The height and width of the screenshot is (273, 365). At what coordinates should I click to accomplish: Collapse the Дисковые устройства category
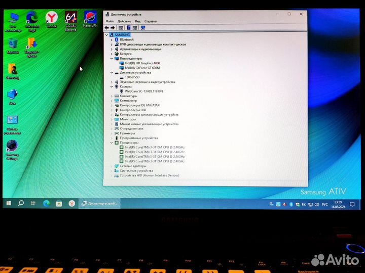coord(112,73)
